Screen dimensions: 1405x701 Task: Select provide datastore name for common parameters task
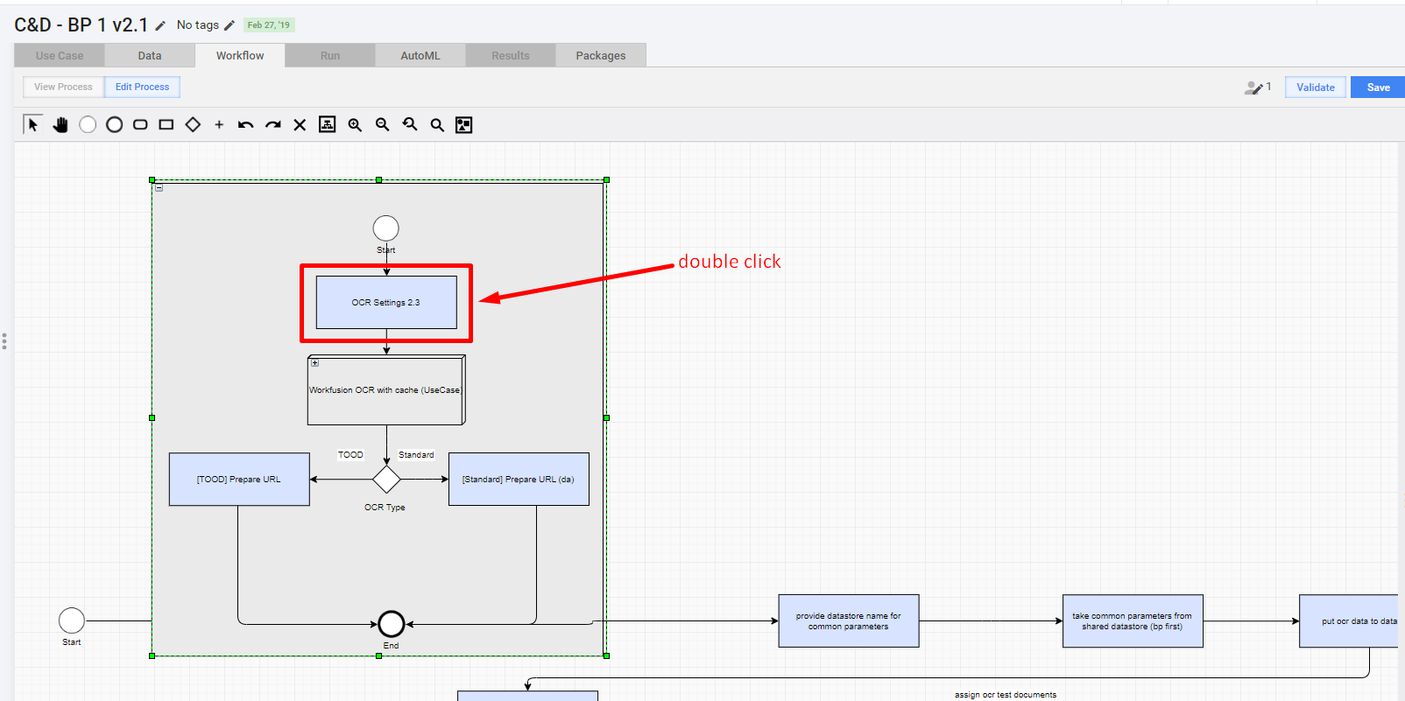click(x=849, y=621)
